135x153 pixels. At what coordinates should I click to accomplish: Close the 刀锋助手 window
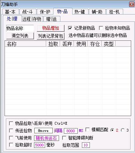(132, 4)
